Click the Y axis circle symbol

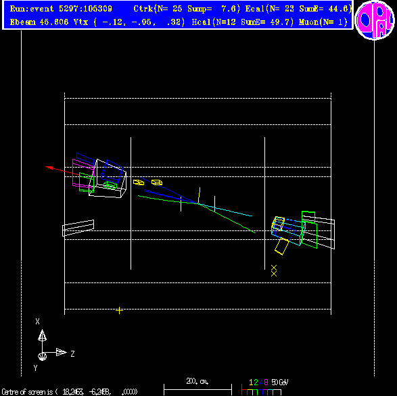click(42, 357)
